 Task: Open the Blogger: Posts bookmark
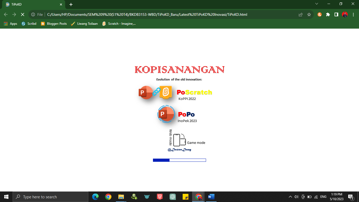[54, 24]
